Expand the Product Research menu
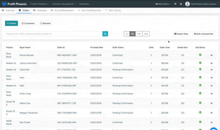Screen dimensions: 220x130 pos(40,4)
